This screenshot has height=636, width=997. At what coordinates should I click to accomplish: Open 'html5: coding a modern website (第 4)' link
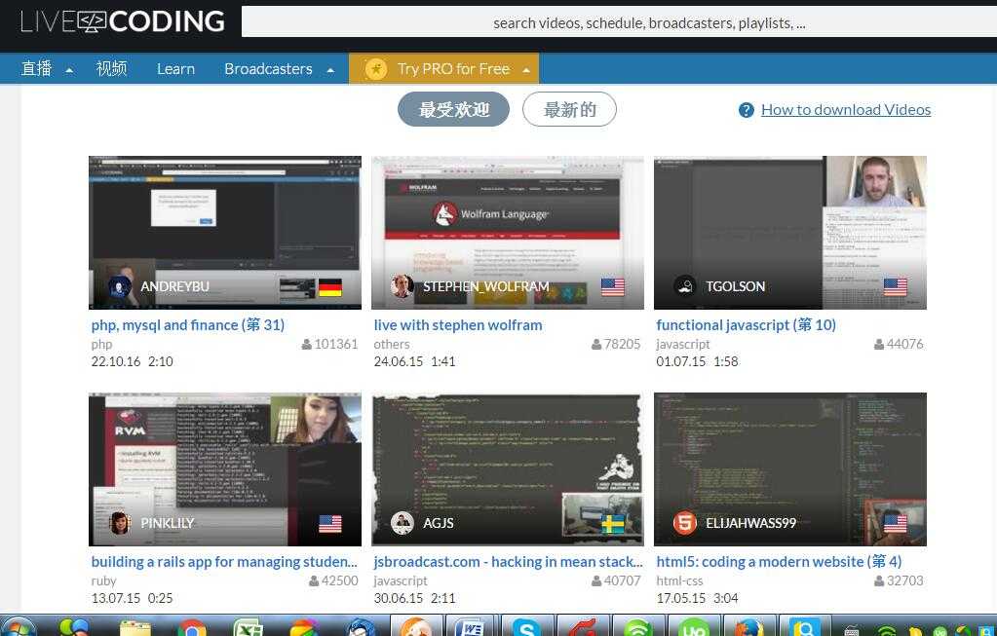(779, 562)
